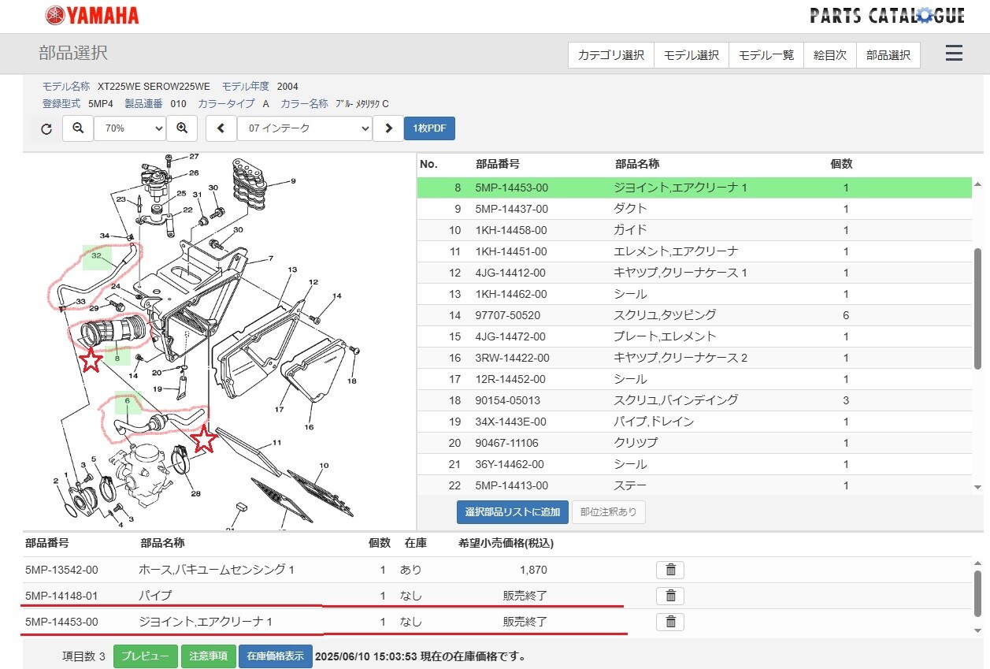Click ホース,バキユームセンシング 1 in selected list
Screen dimensions: 990x669
[x=217, y=570]
